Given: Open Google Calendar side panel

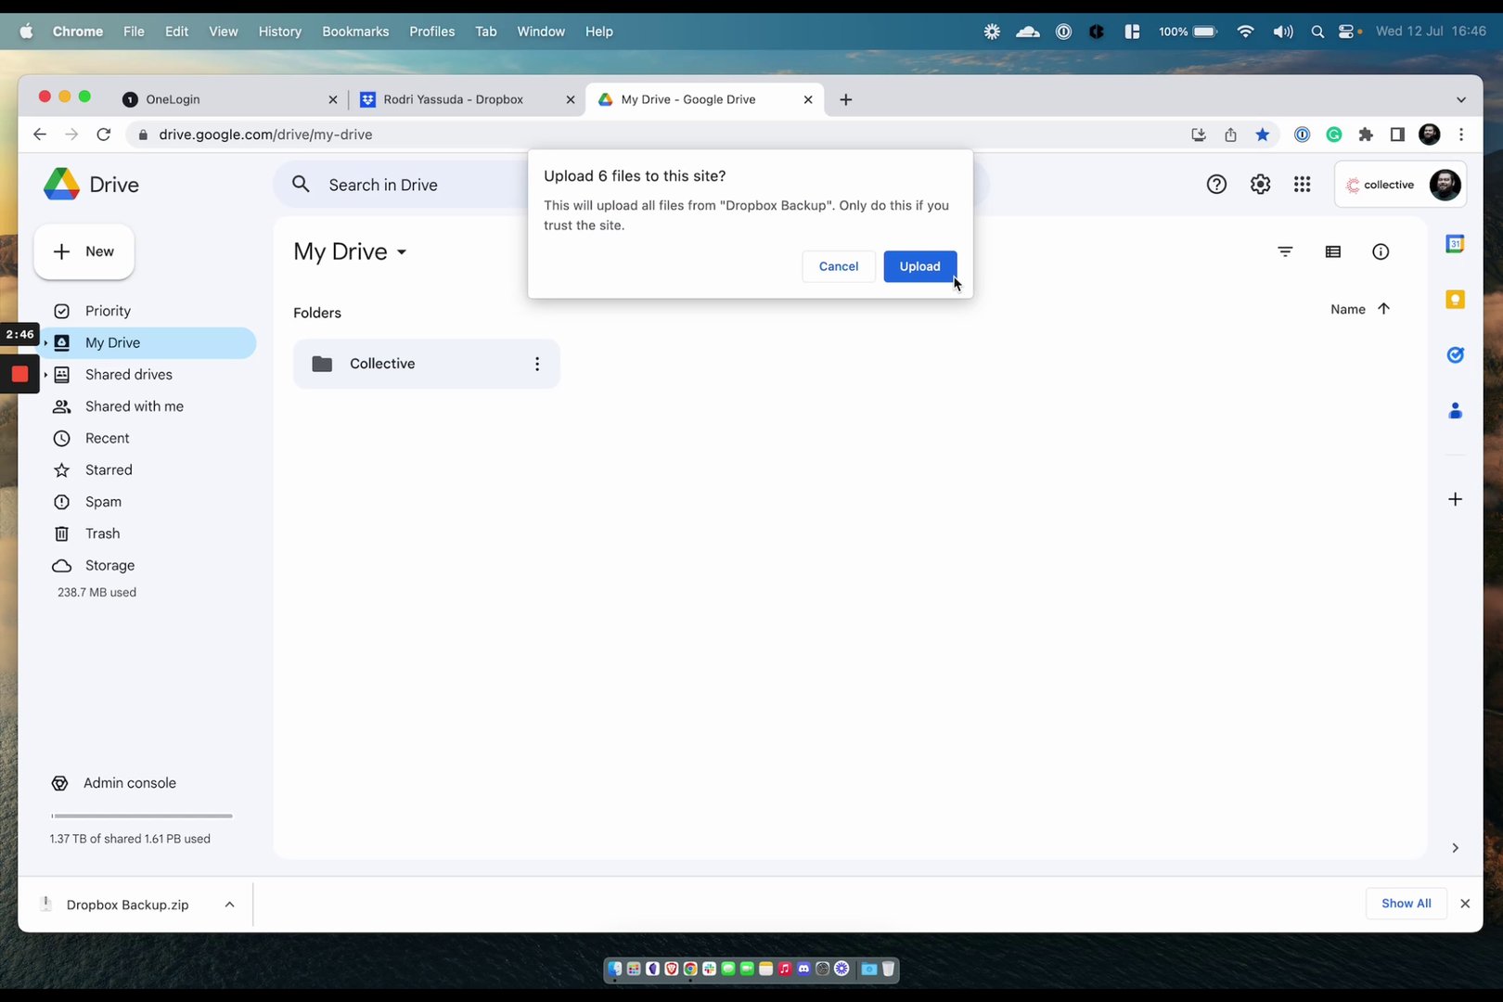Looking at the screenshot, I should tap(1455, 244).
